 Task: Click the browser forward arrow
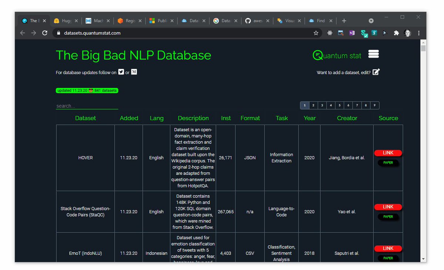(34, 33)
